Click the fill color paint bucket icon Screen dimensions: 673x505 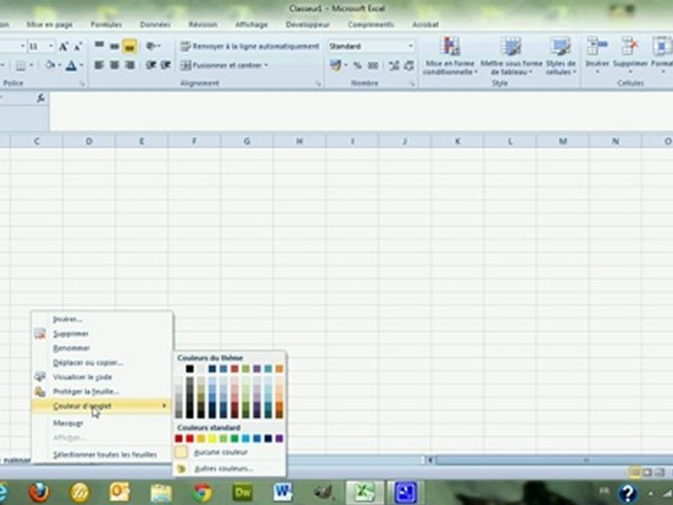click(x=50, y=65)
